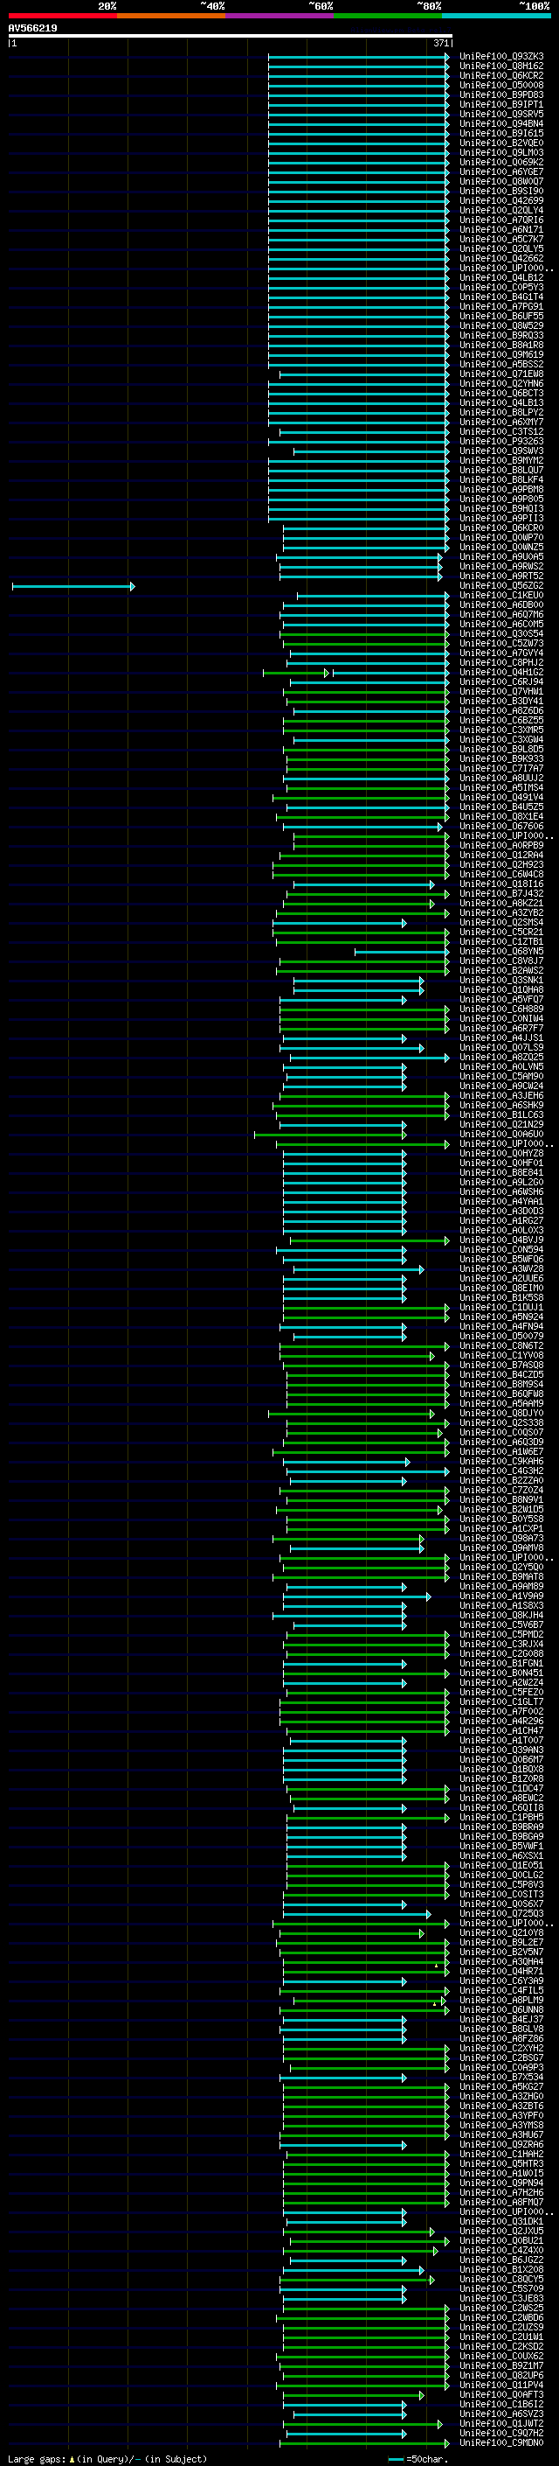
Task: Select the UniRef100_B9L8D5 label
Action: [501, 750]
